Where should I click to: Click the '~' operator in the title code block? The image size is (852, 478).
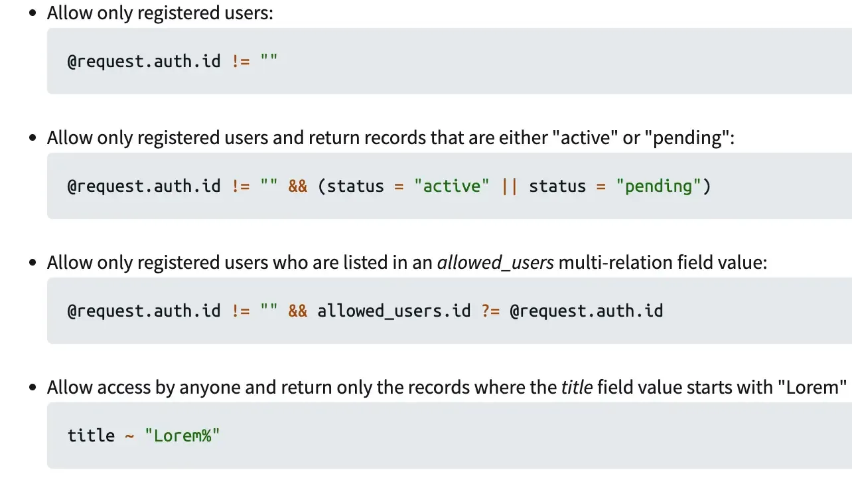129,436
